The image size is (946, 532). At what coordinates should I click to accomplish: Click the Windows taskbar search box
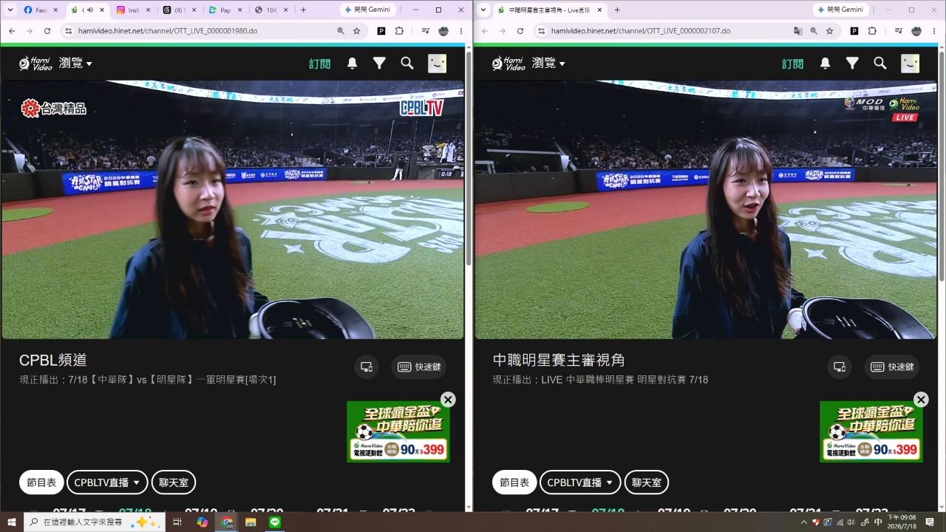click(x=95, y=522)
